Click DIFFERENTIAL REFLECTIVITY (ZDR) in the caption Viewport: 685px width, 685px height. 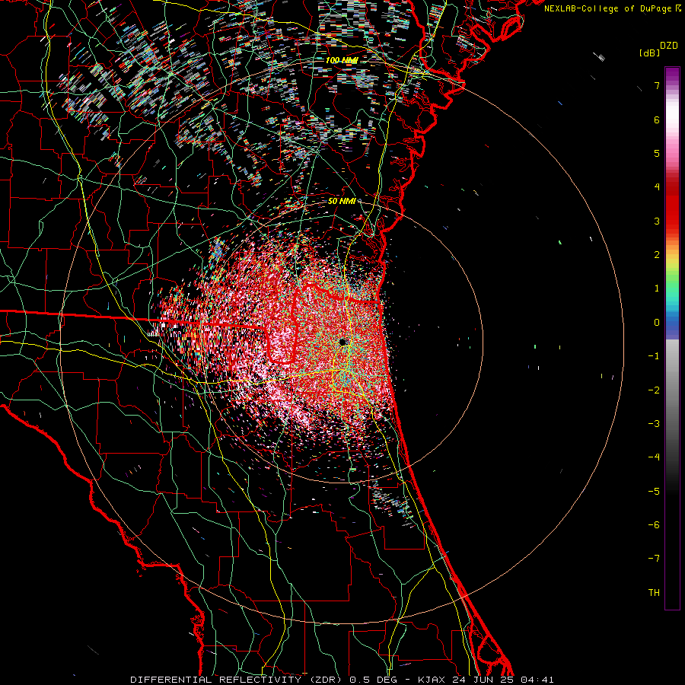coord(237,680)
